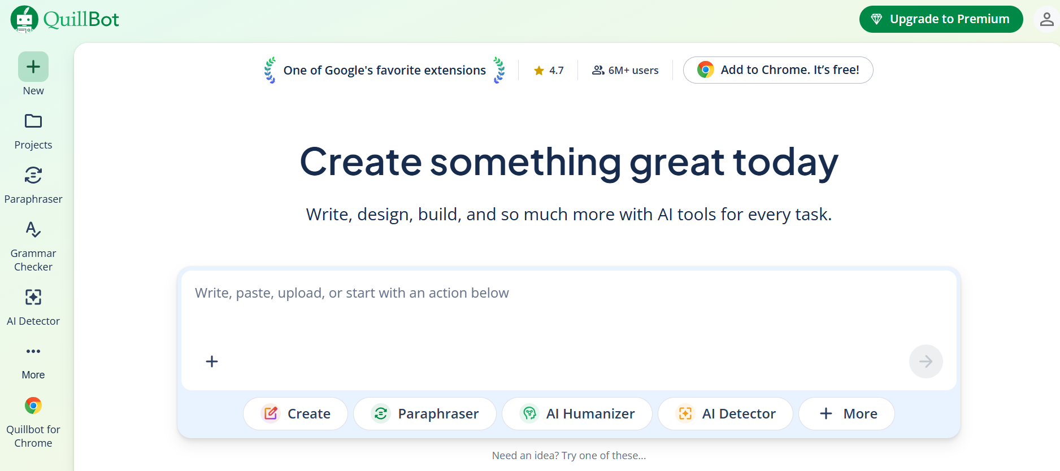Open AI Detector in sidebar
Image resolution: width=1060 pixels, height=471 pixels.
33,307
